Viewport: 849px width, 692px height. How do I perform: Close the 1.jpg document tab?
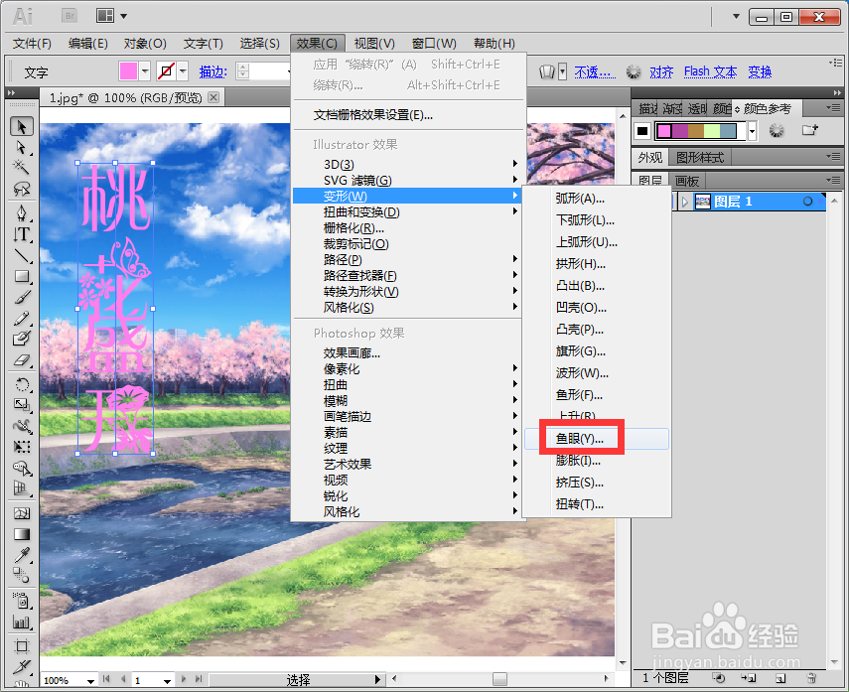pos(213,97)
